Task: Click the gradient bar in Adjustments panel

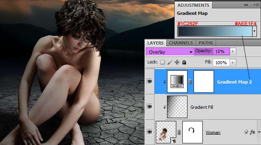Action: coord(215,31)
